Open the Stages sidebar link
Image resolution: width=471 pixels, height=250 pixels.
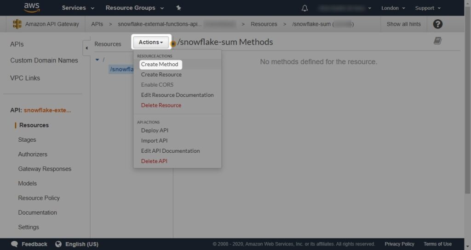pos(27,140)
